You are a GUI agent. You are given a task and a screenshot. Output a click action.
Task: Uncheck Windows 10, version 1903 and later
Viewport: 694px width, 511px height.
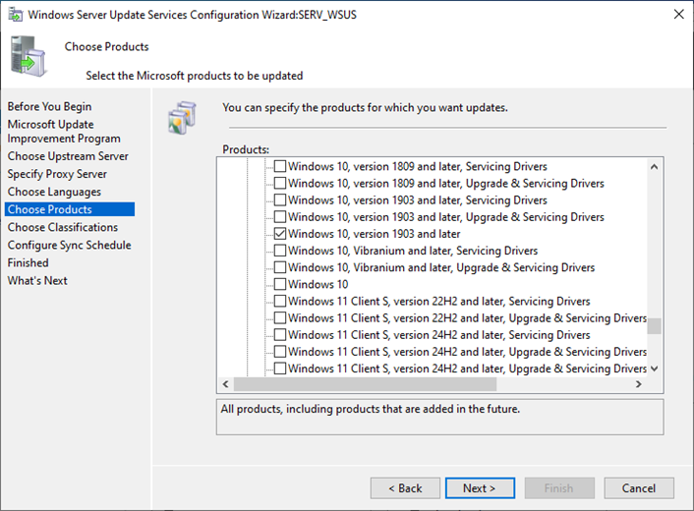(280, 234)
